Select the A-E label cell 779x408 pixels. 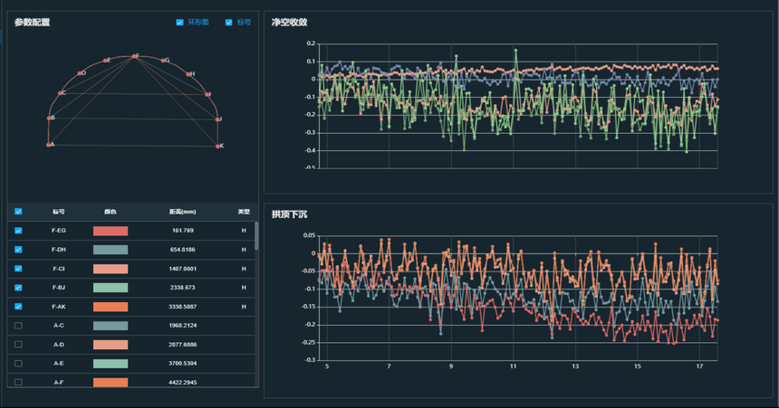(59, 364)
